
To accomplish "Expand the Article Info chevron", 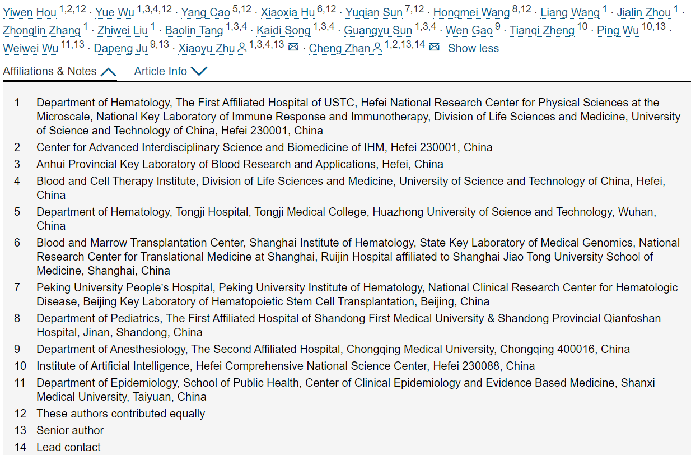I will (x=199, y=71).
